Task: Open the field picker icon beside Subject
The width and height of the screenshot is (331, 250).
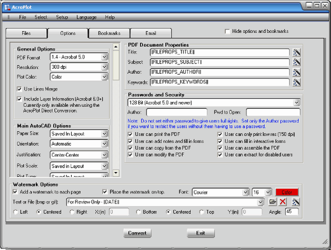Action: [x=297, y=62]
